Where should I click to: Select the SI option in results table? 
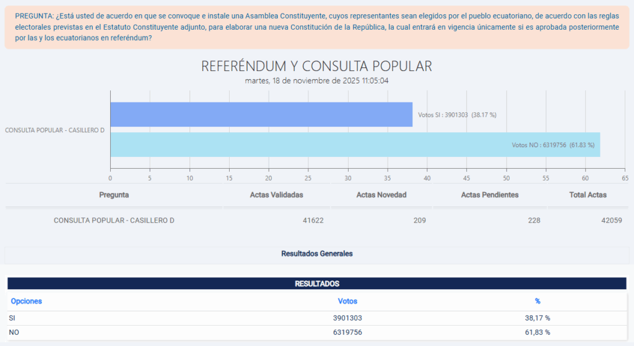(x=12, y=318)
